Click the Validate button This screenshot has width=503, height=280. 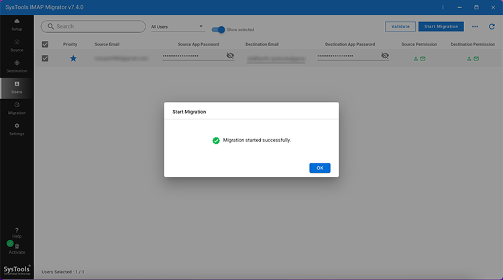[x=400, y=27]
